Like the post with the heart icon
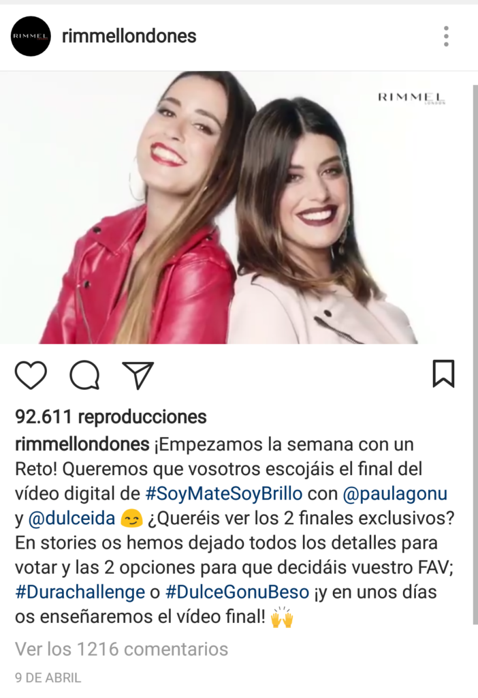 [x=31, y=375]
